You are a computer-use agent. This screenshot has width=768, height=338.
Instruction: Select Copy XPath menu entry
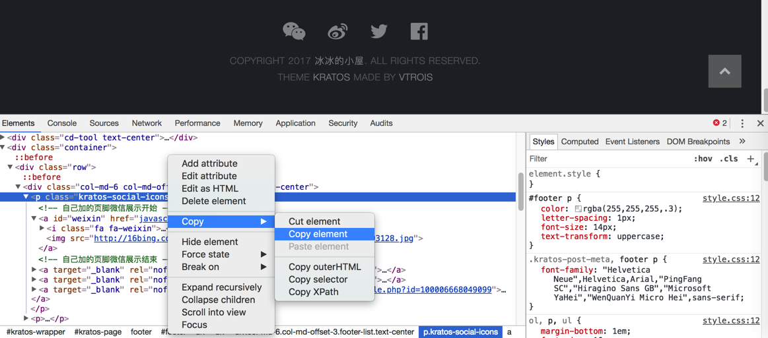pos(313,292)
